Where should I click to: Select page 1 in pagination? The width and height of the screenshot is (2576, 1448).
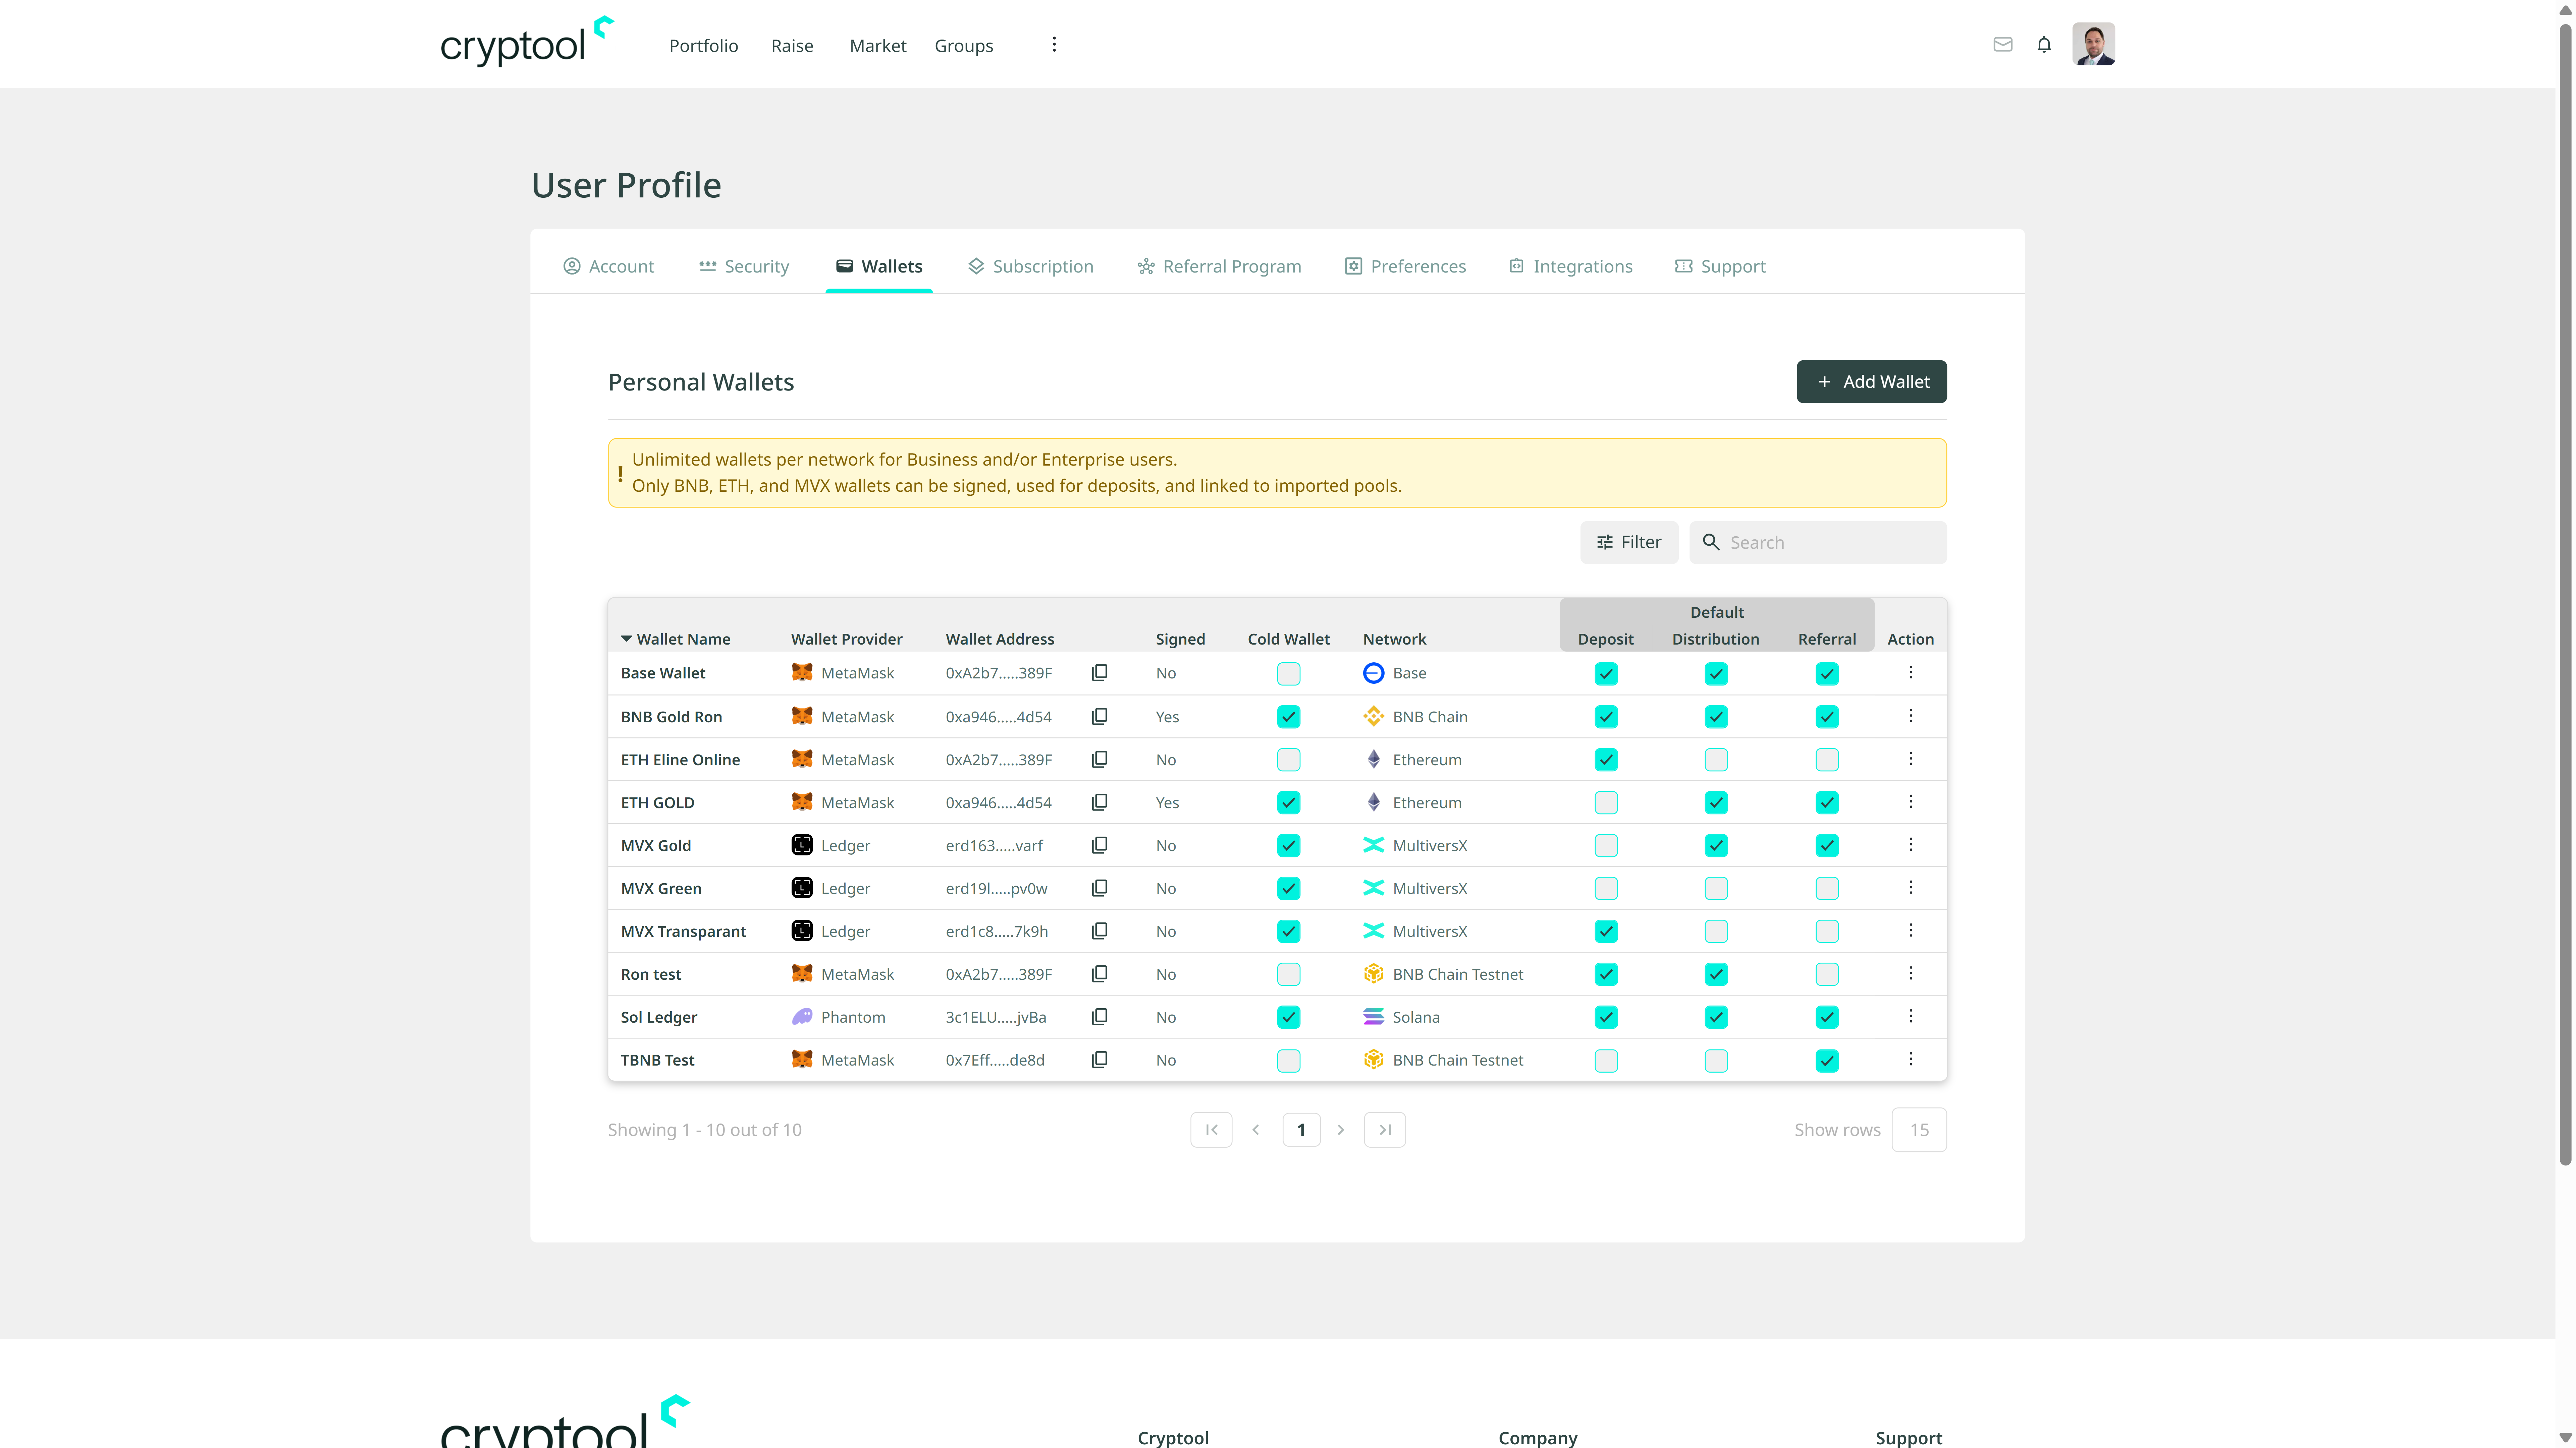click(x=1301, y=1129)
